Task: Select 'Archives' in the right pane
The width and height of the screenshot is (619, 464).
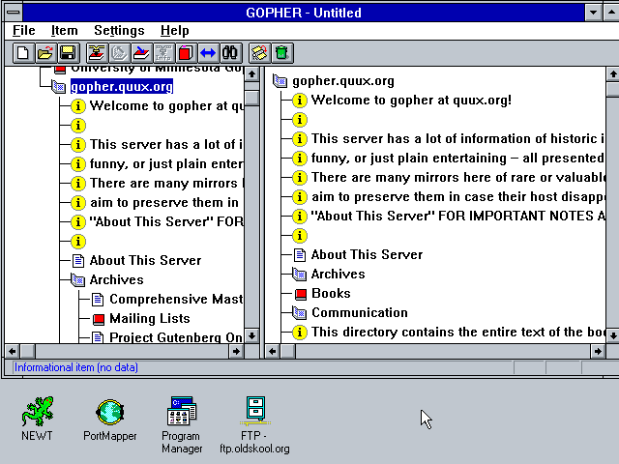Action: 338,274
